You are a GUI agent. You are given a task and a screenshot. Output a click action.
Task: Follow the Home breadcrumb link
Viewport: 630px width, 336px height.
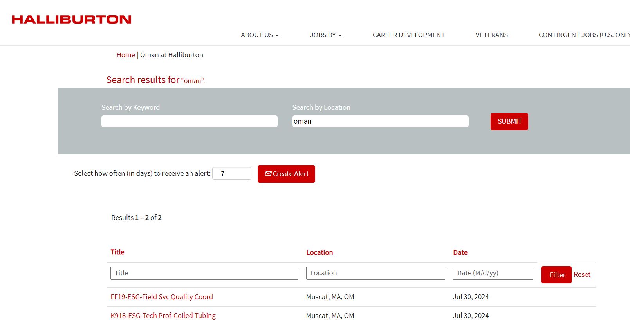tap(126, 55)
